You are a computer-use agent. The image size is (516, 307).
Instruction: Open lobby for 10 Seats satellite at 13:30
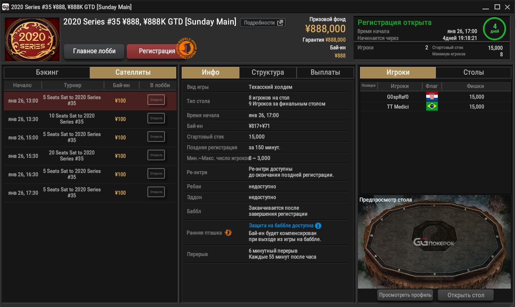pos(156,118)
